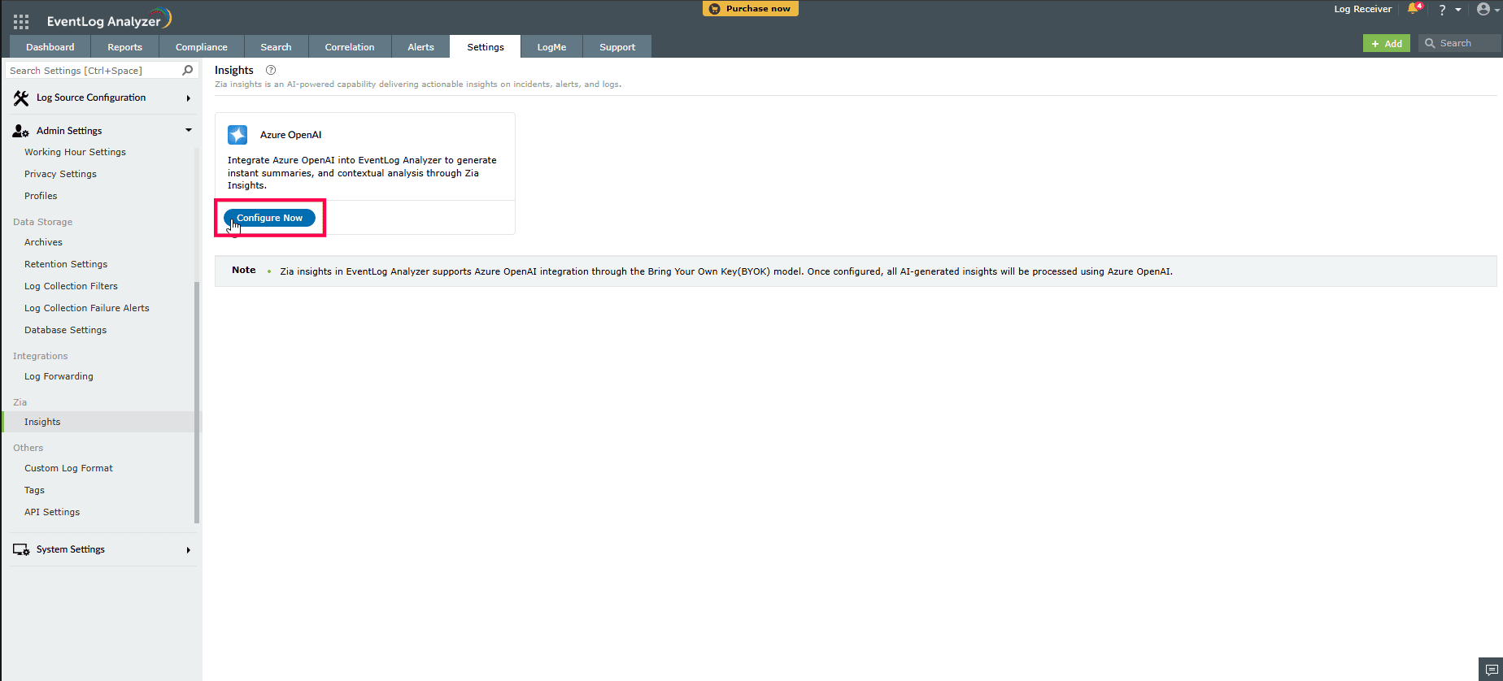Click the Azure OpenAI sparkle icon

coord(237,135)
